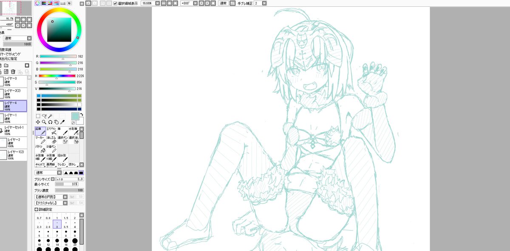Open the layer blend mode 通常 dropdown
This screenshot has width=510, height=251.
coord(29,38)
